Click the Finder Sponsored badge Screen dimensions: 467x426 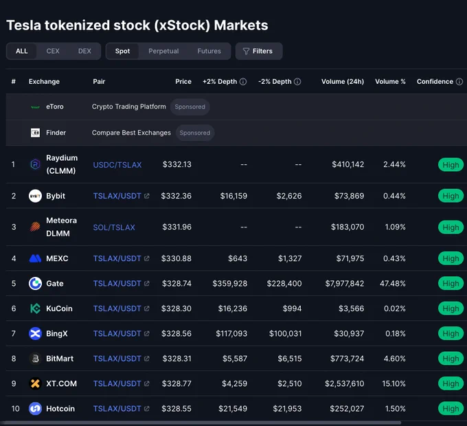pos(195,133)
